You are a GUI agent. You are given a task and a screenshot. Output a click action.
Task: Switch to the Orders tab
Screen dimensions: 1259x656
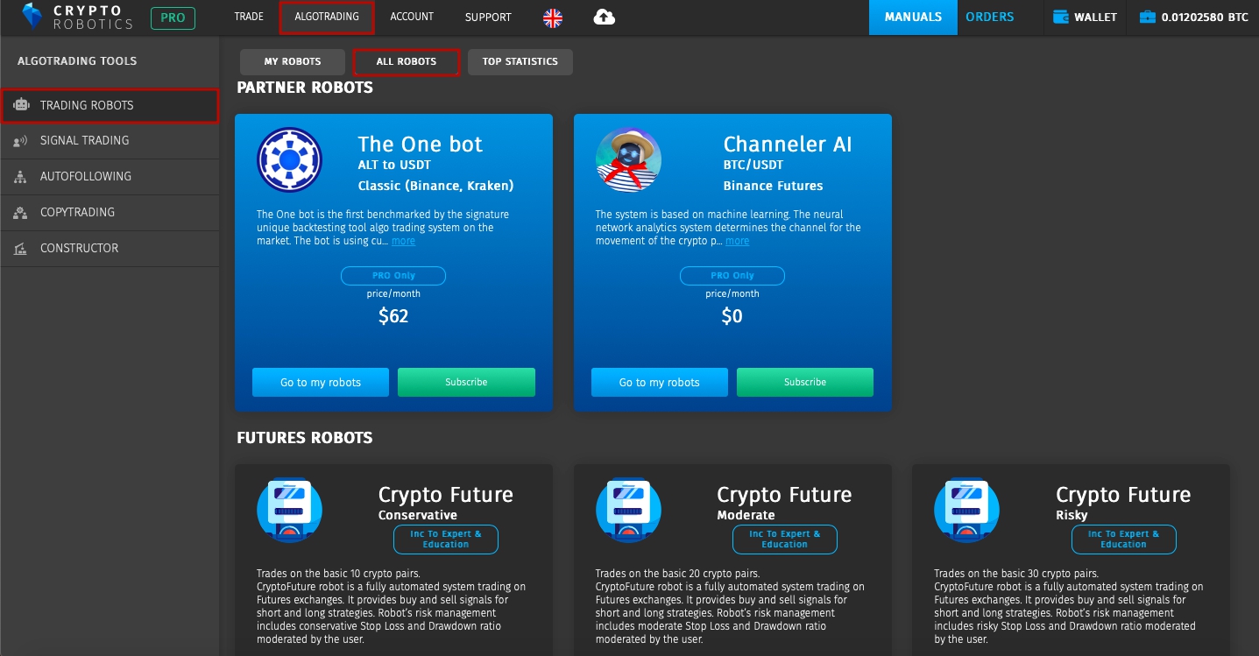tap(990, 18)
